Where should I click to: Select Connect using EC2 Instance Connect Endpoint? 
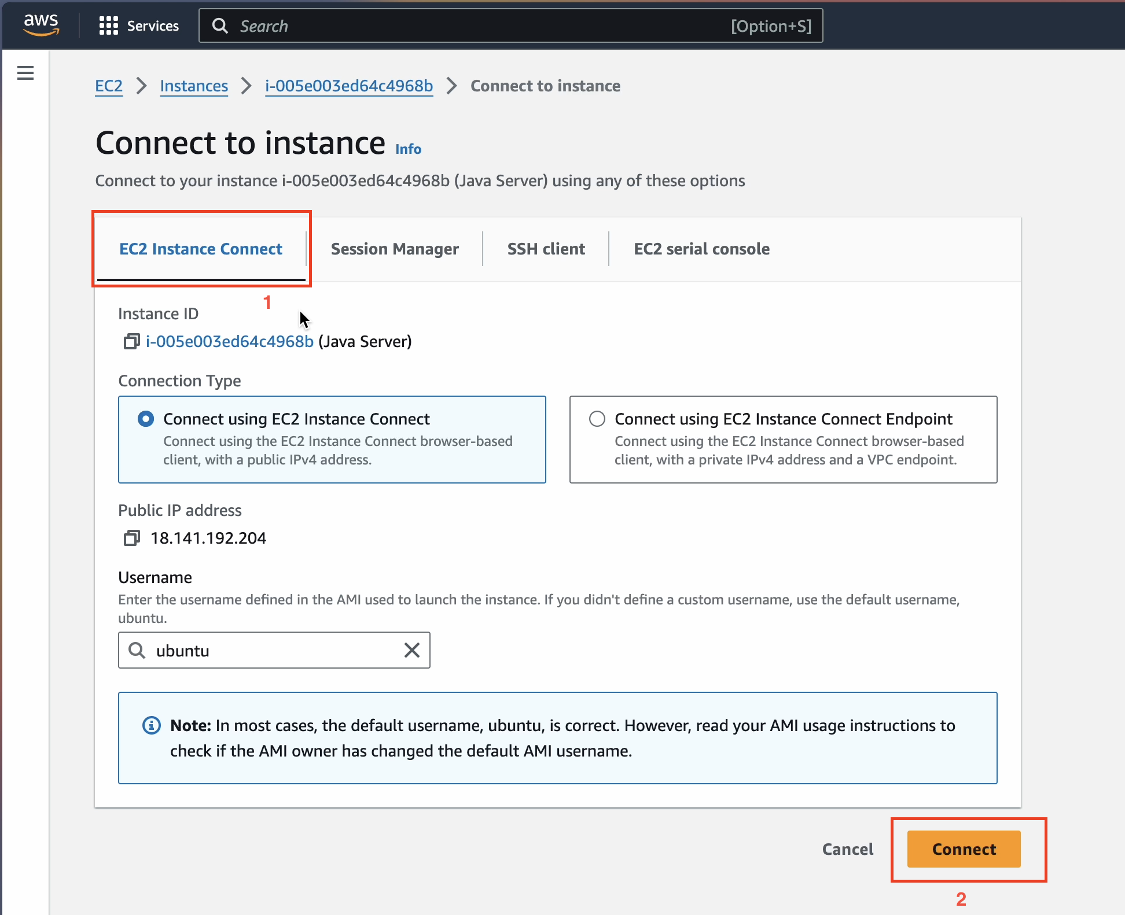point(597,418)
